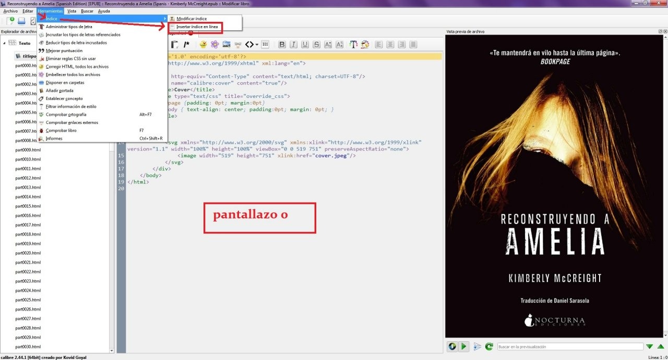The height and width of the screenshot is (360, 668).
Task: Click the background color palette icon
Action: [365, 44]
